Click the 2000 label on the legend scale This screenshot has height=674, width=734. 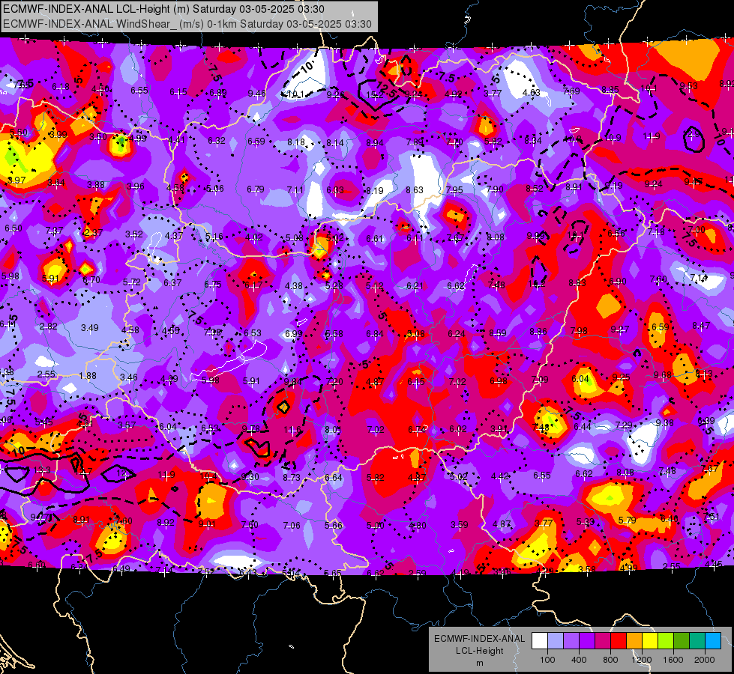pyautogui.click(x=705, y=660)
